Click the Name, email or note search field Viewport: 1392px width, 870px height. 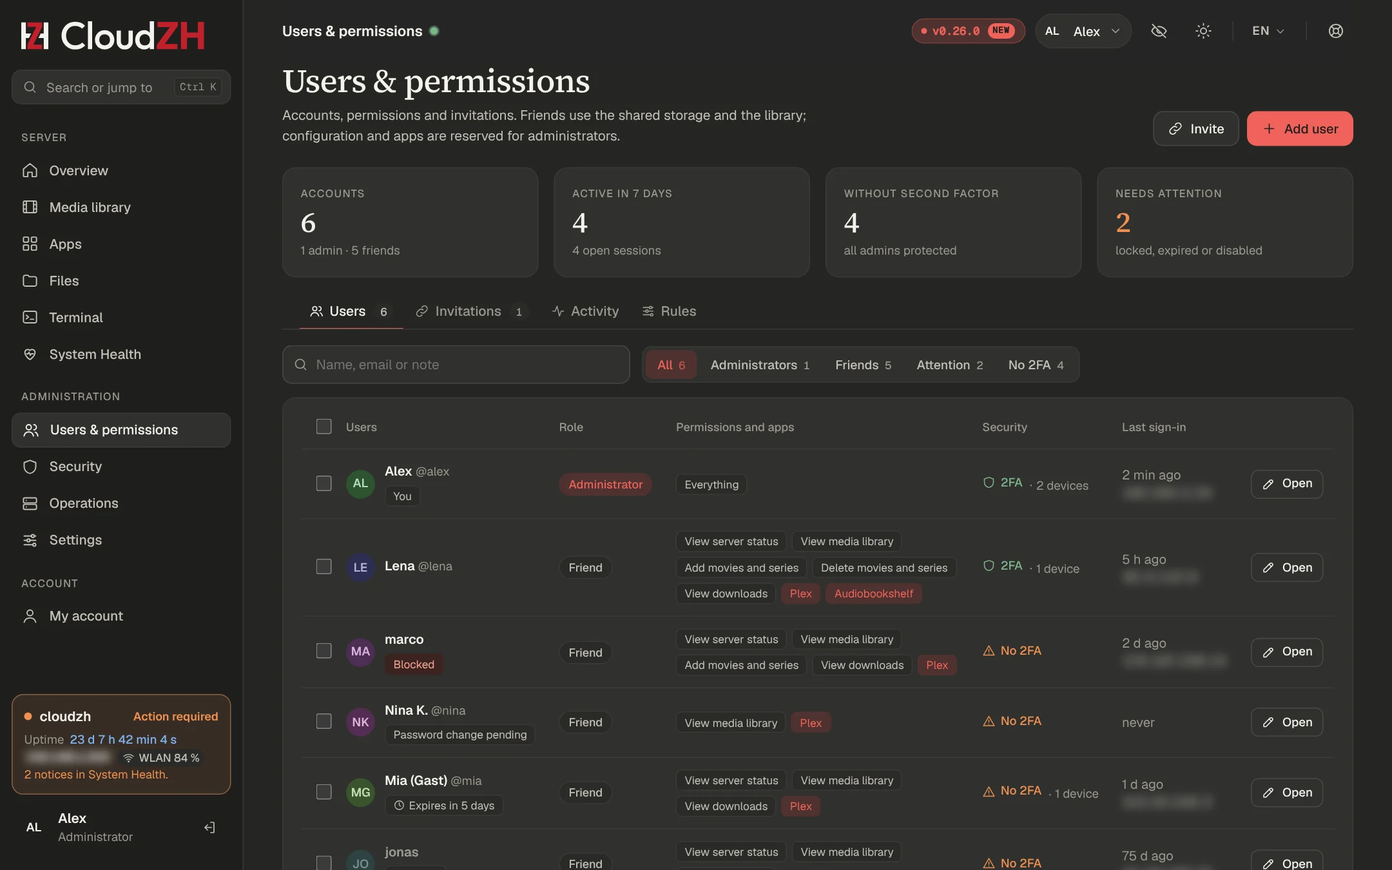456,365
